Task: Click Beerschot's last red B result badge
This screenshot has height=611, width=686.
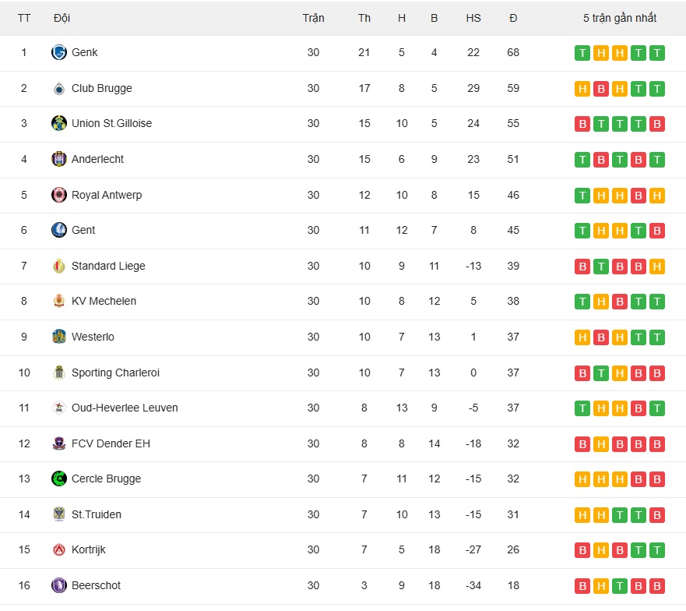Action: (x=657, y=587)
